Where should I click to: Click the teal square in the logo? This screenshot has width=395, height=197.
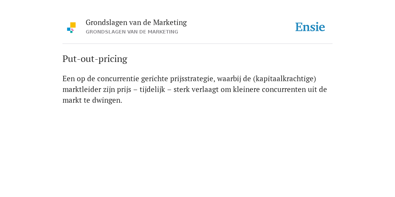pos(71,32)
